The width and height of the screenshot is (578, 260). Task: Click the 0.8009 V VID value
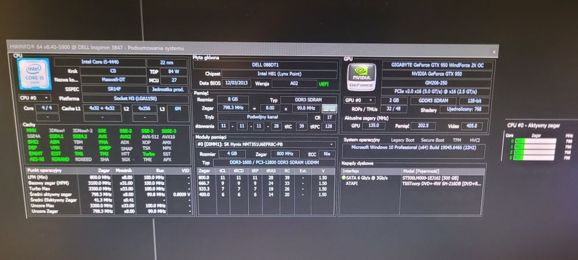tap(181, 195)
